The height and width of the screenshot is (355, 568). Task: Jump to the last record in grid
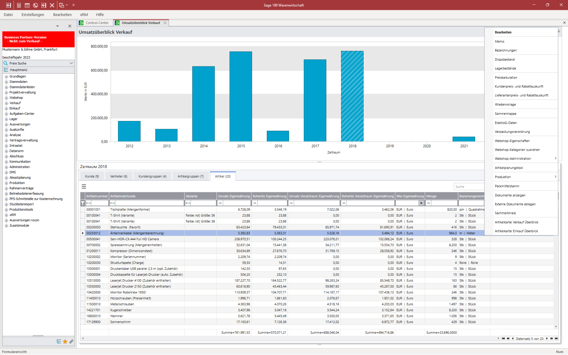pos(556,339)
